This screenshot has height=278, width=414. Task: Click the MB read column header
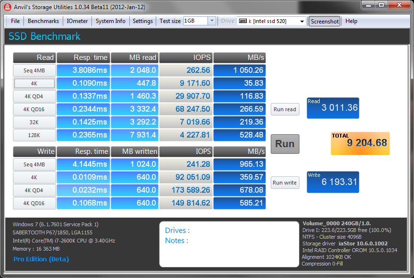[x=135, y=58]
